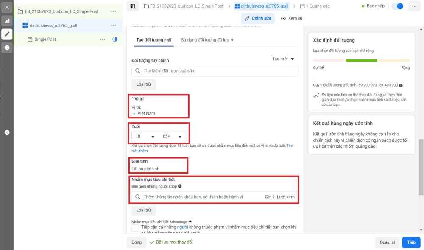Toggle the ad set on/off switch
The height and width of the screenshot is (250, 424).
point(398,6)
